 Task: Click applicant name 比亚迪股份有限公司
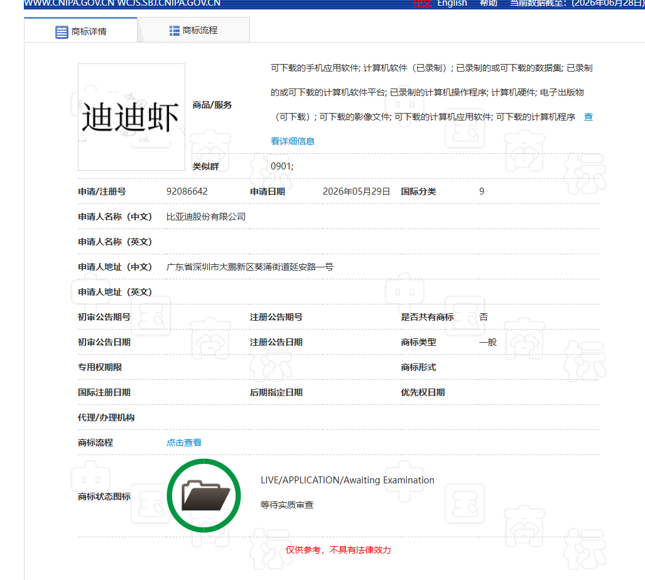pos(205,217)
